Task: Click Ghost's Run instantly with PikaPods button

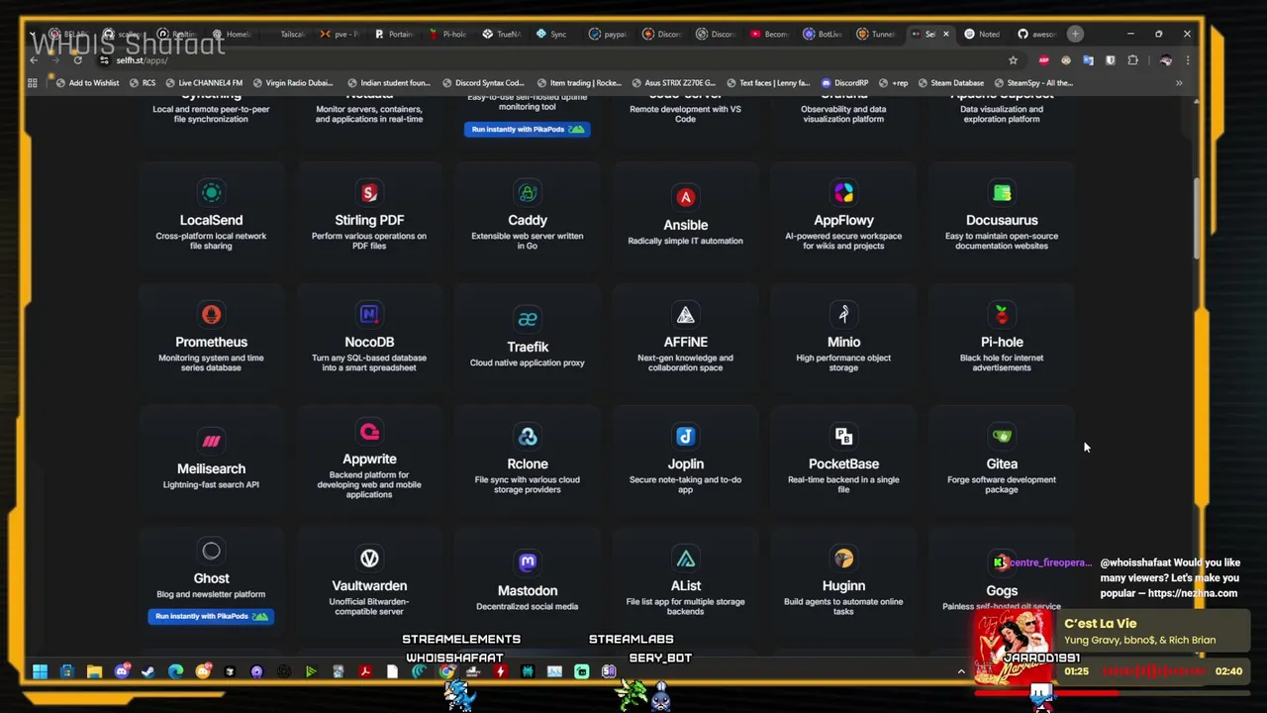Action: 211,616
